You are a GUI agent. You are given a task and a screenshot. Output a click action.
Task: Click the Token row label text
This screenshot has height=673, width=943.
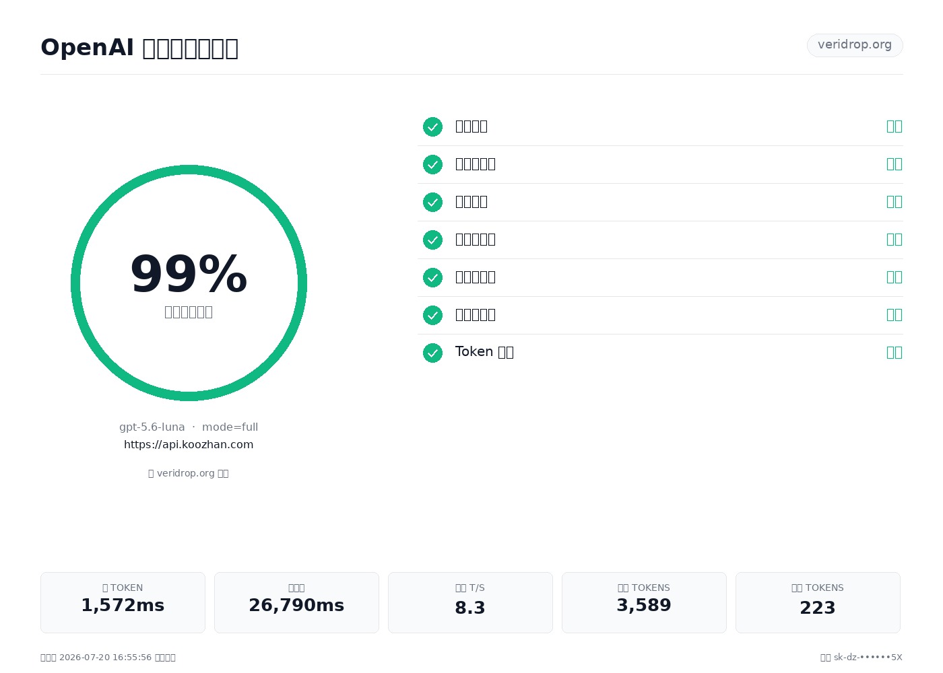coord(484,352)
